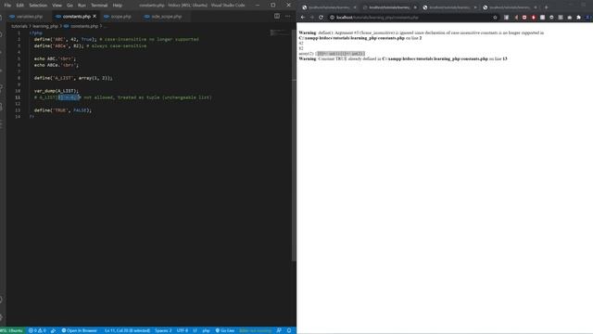Click the WSL Ubuntu remote indicator
593x334 pixels.
[11, 330]
